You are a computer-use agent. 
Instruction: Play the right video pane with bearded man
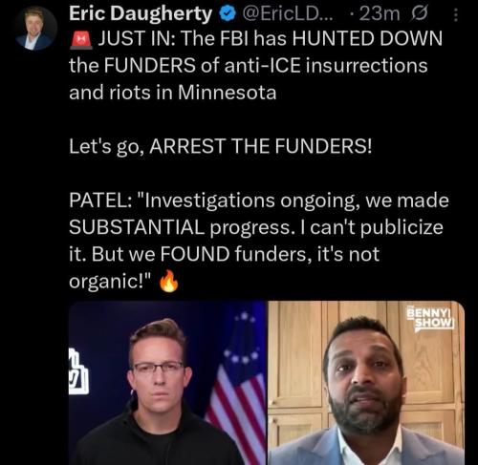[x=366, y=383]
